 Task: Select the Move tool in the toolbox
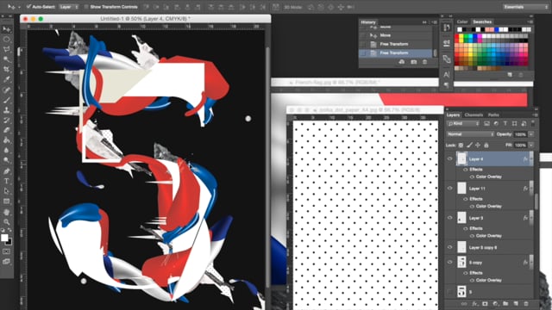click(x=6, y=29)
